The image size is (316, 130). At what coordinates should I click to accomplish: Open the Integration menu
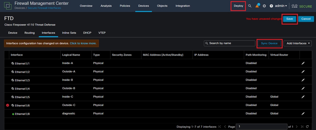[x=183, y=6]
